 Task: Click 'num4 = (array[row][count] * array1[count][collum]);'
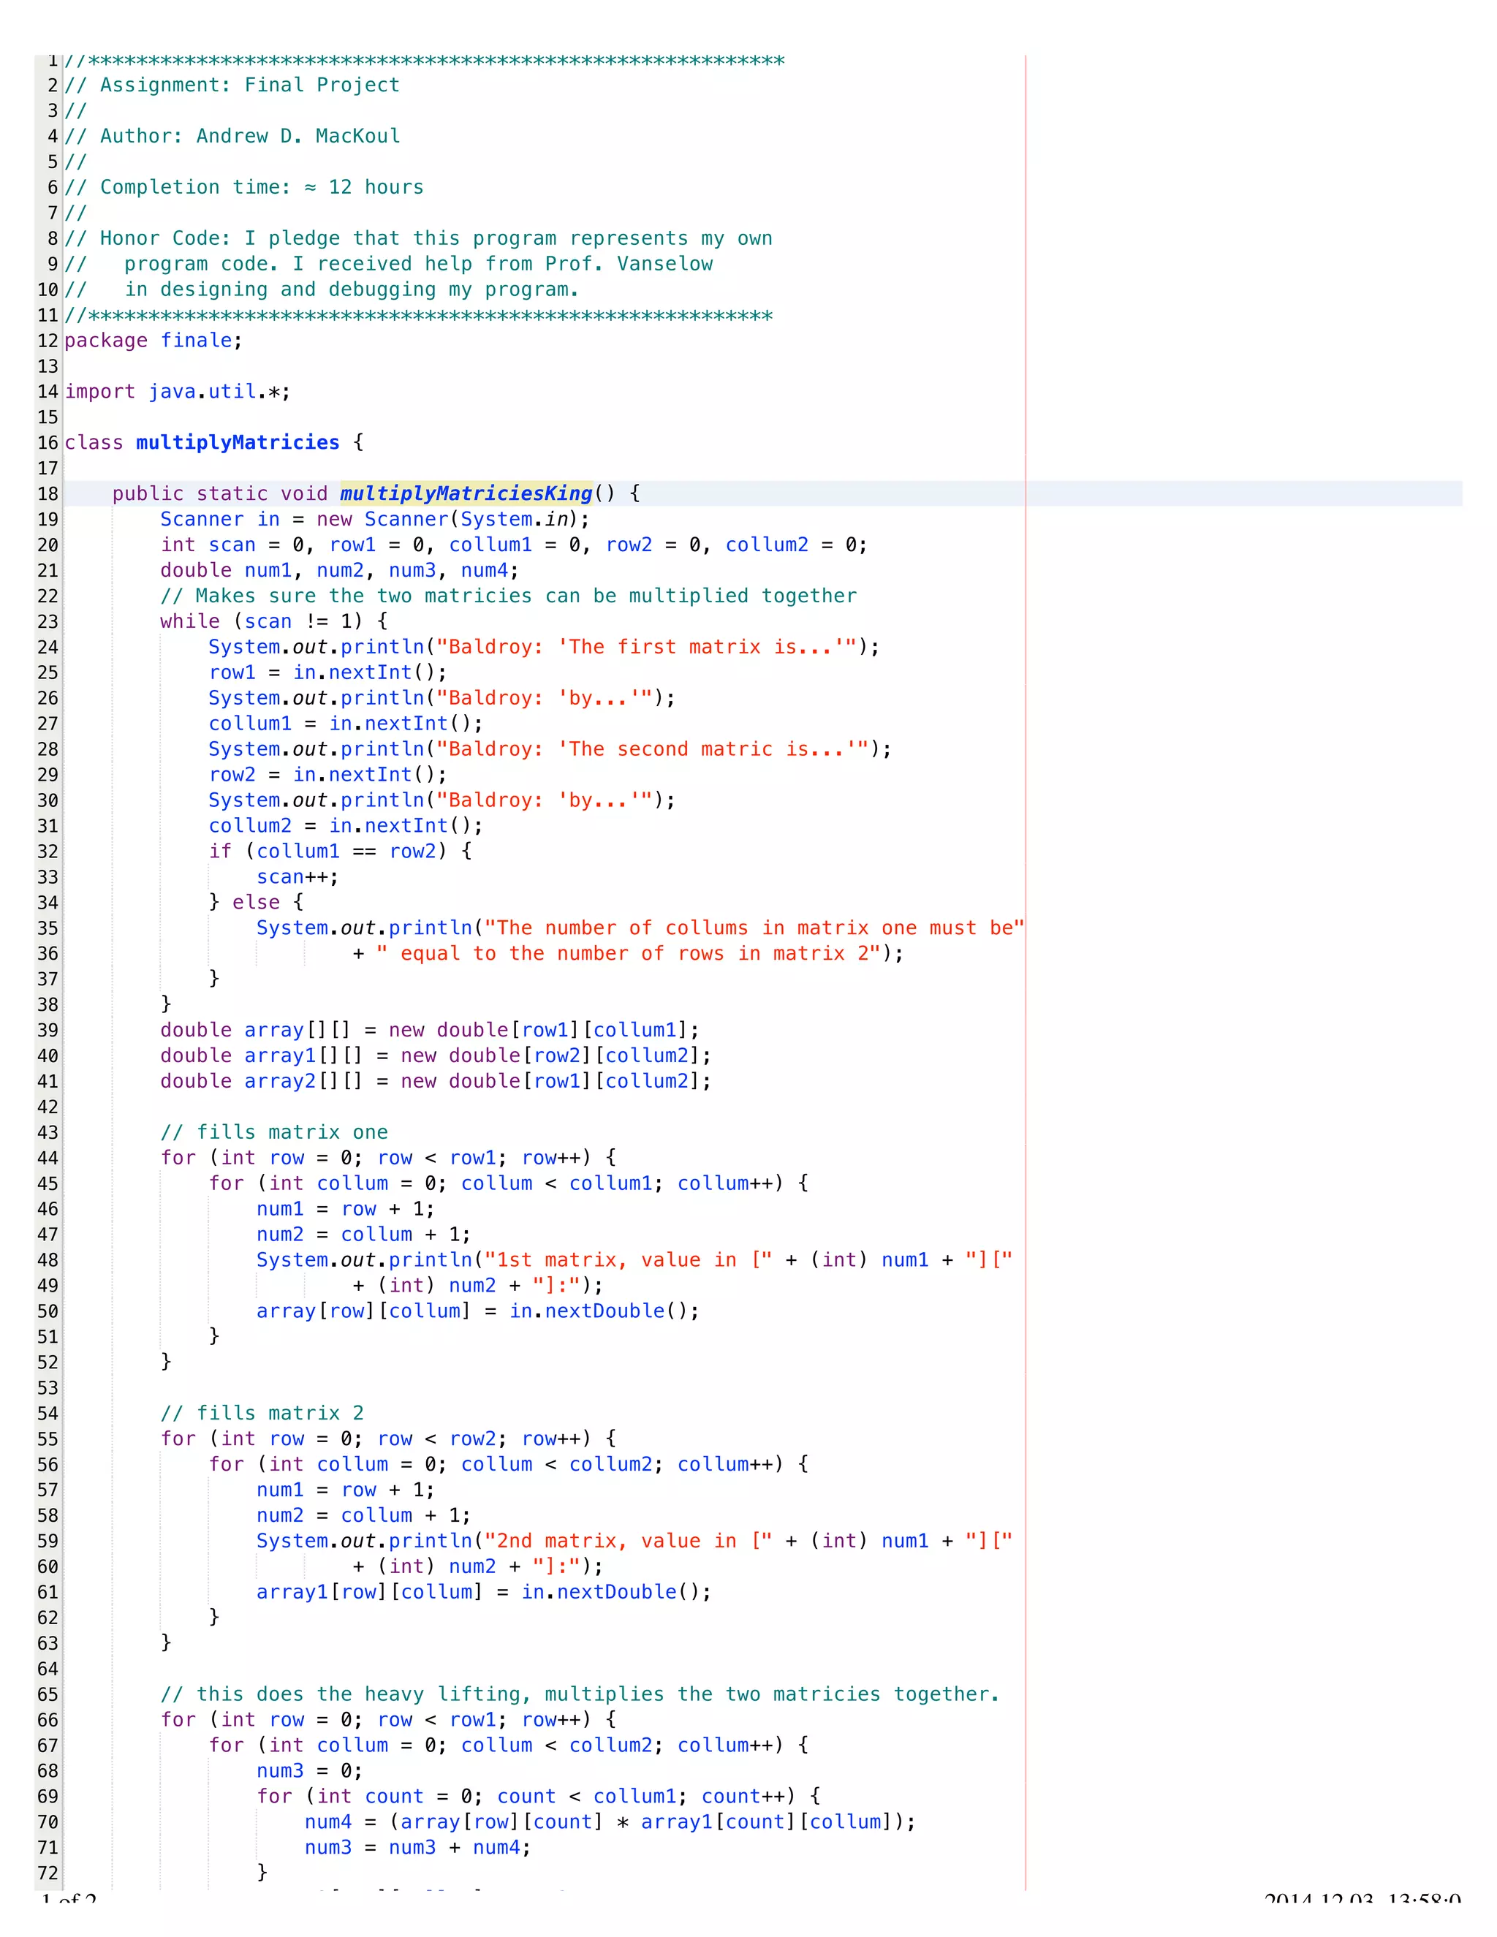click(610, 1822)
